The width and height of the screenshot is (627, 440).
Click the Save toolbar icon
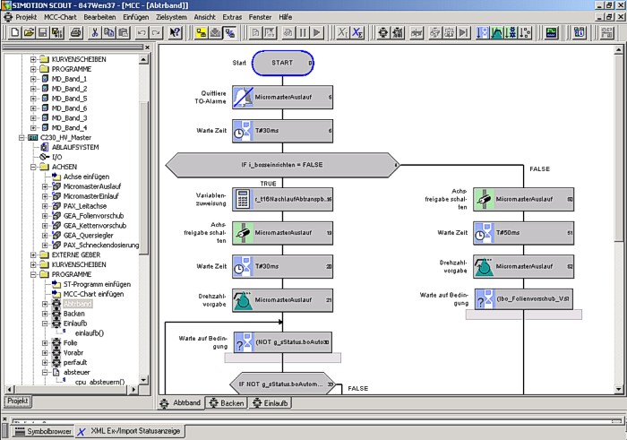pyautogui.click(x=43, y=33)
